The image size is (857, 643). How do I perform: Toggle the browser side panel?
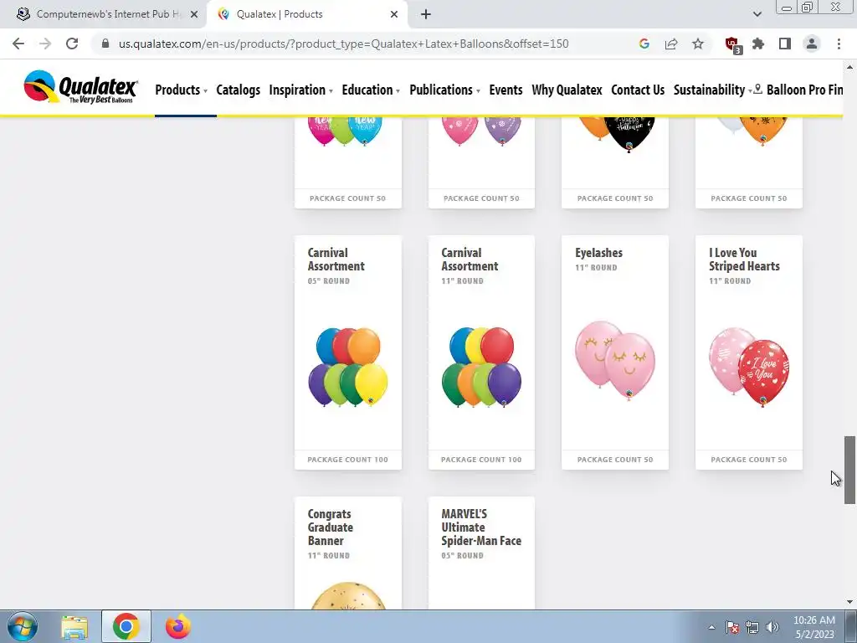pyautogui.click(x=785, y=44)
